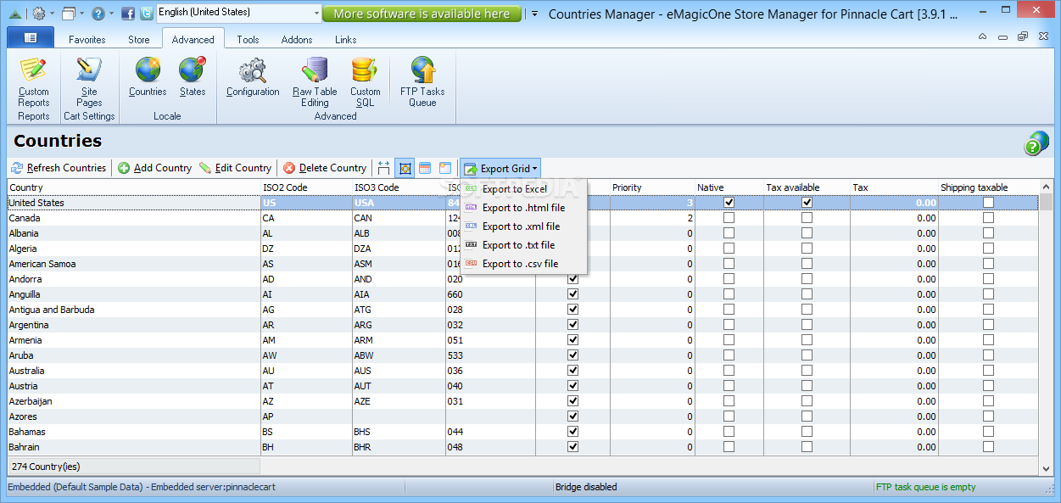Click the blue help question mark icon
The height and width of the screenshot is (503, 1061).
(x=98, y=14)
